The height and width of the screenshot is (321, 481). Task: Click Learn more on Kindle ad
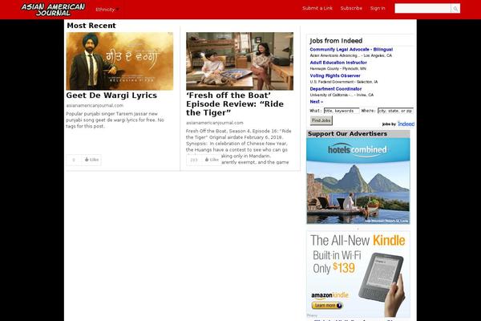tap(327, 306)
